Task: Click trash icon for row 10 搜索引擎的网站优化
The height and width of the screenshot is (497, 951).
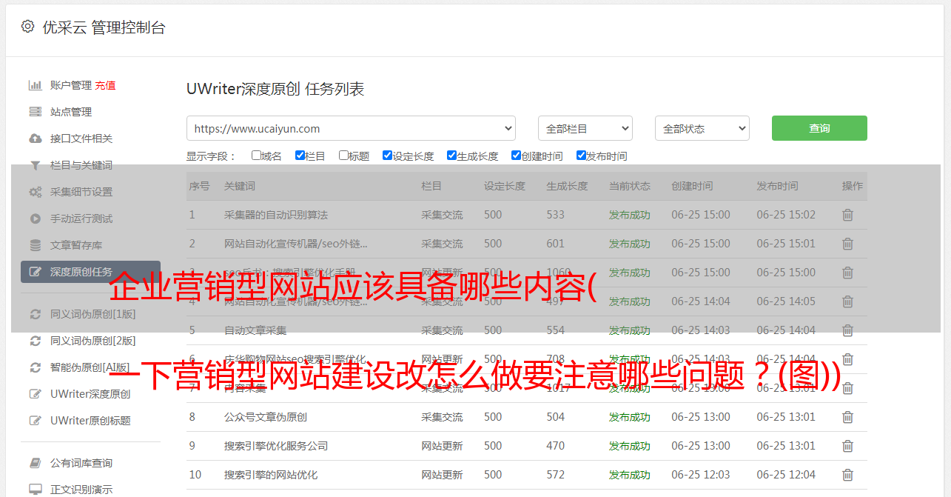Action: coord(848,475)
